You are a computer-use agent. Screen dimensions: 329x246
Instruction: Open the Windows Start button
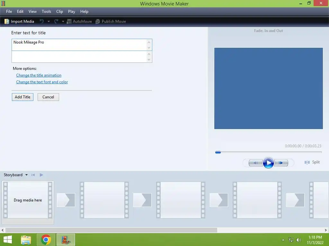point(8,240)
